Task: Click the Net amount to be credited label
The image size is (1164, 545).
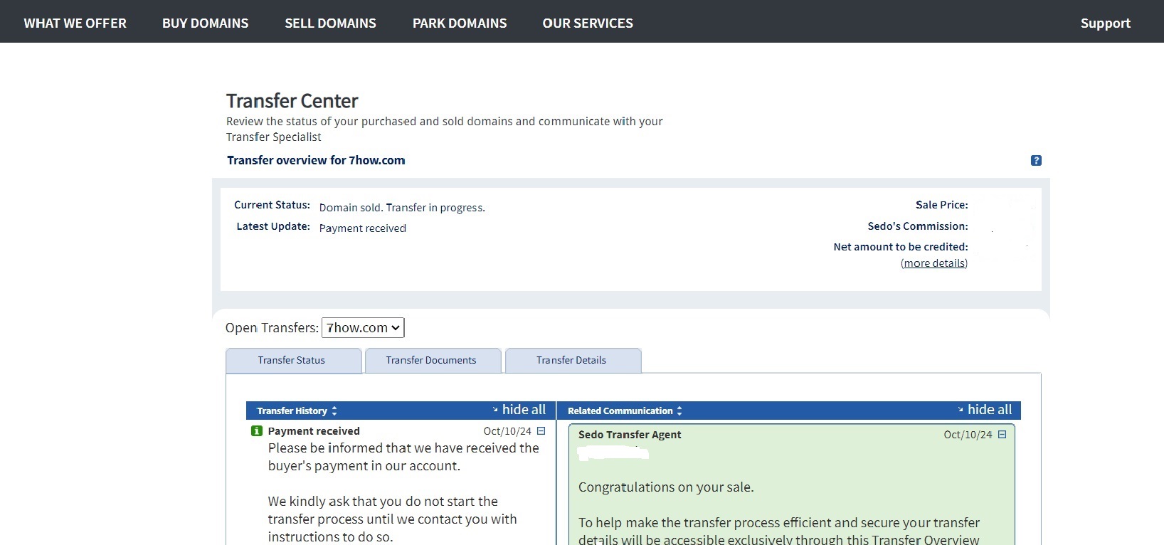Action: [x=901, y=247]
